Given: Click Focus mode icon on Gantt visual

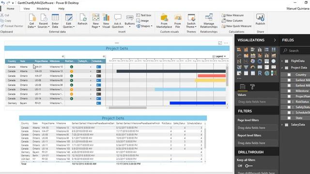Looking at the screenshot, I should [x=220, y=43].
